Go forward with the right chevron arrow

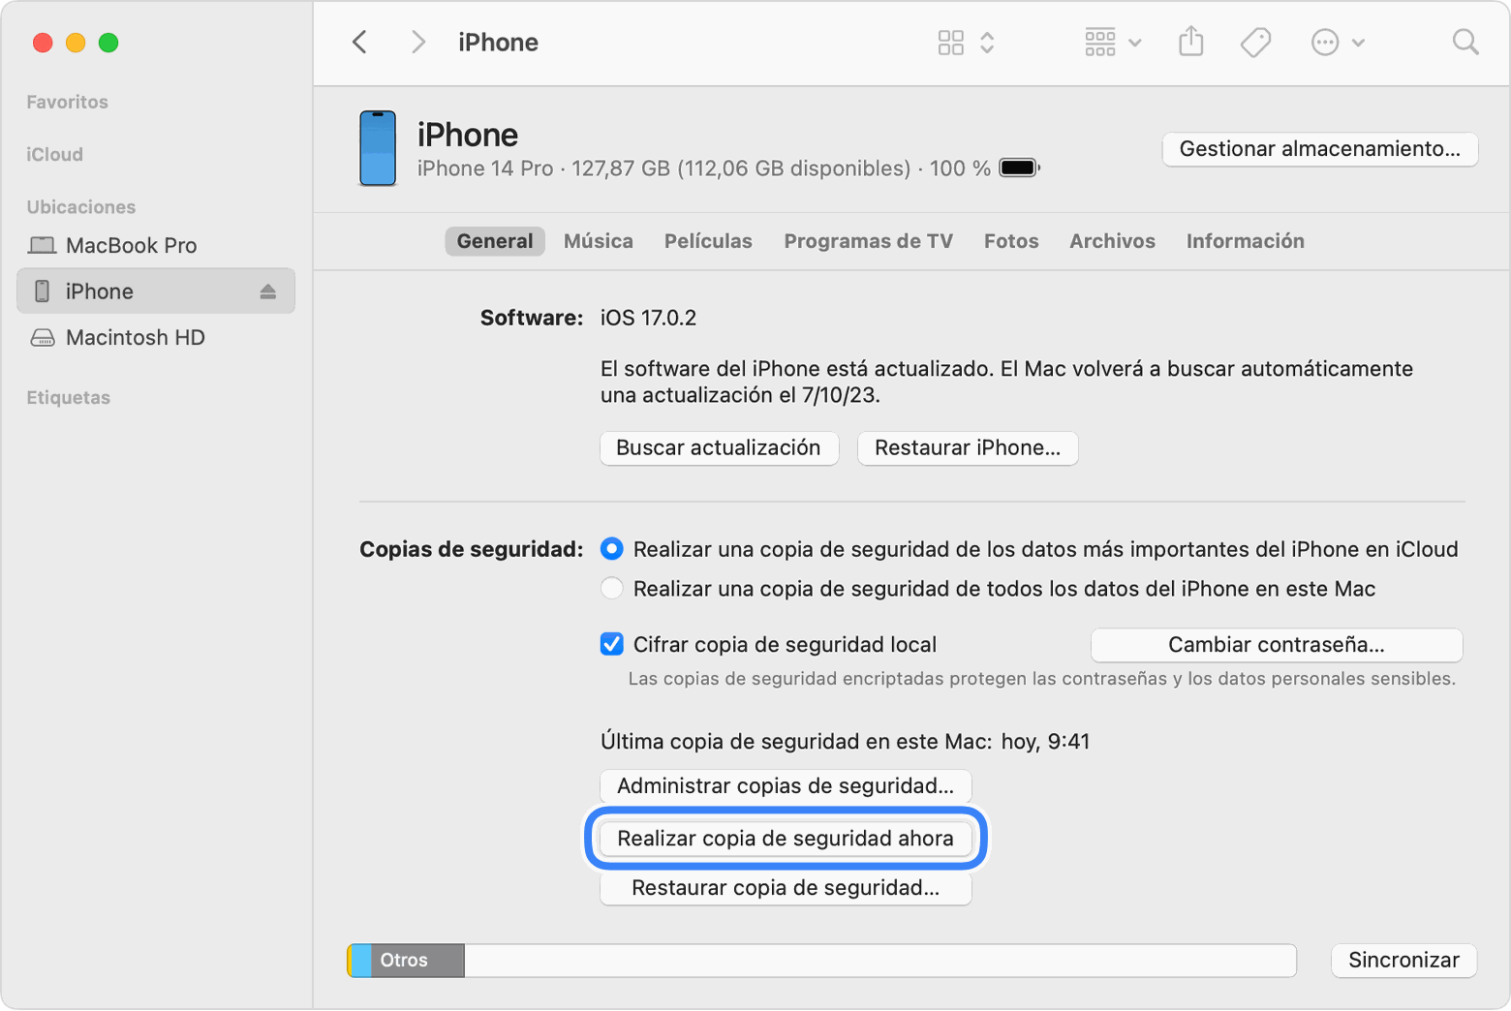[418, 42]
